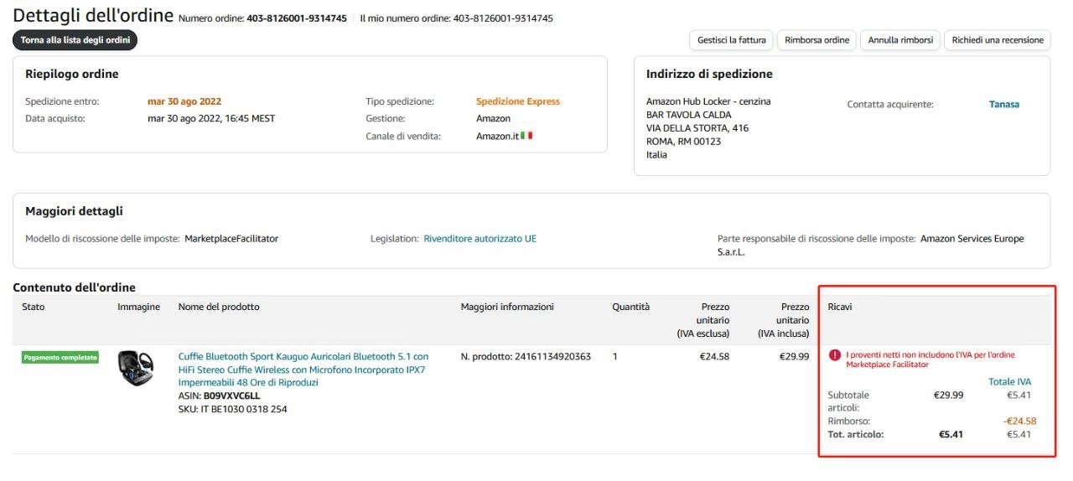Open the Rivenditore autorizzato UE link

tap(479, 239)
